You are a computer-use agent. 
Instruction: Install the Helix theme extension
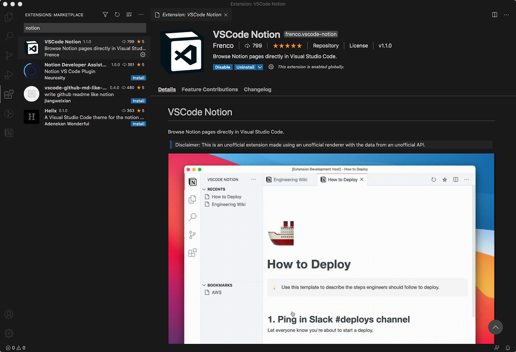coord(138,124)
